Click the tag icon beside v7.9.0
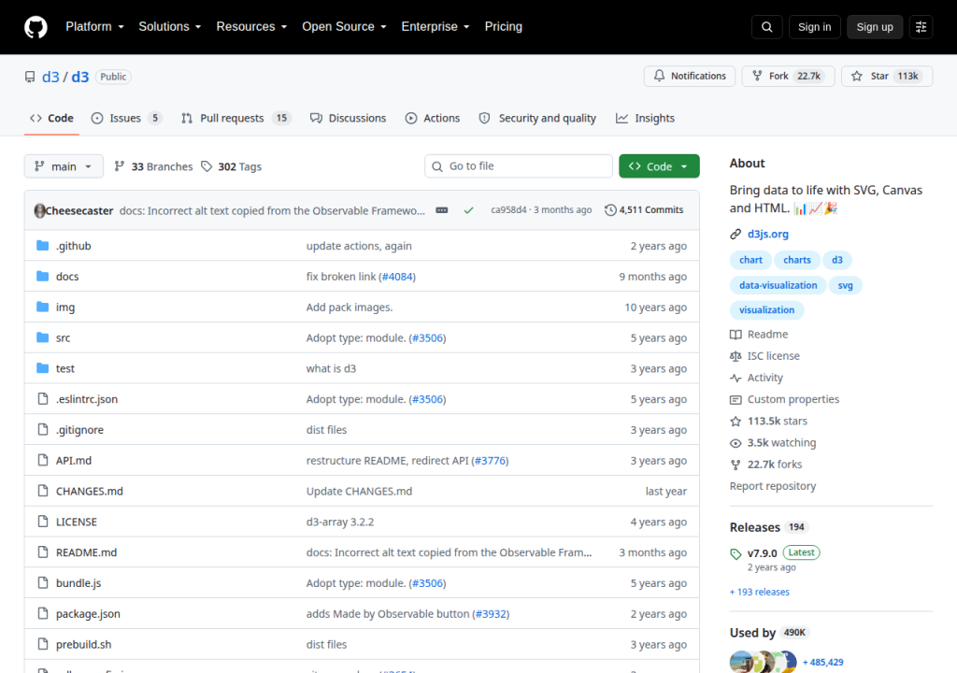This screenshot has height=673, width=957. (736, 554)
